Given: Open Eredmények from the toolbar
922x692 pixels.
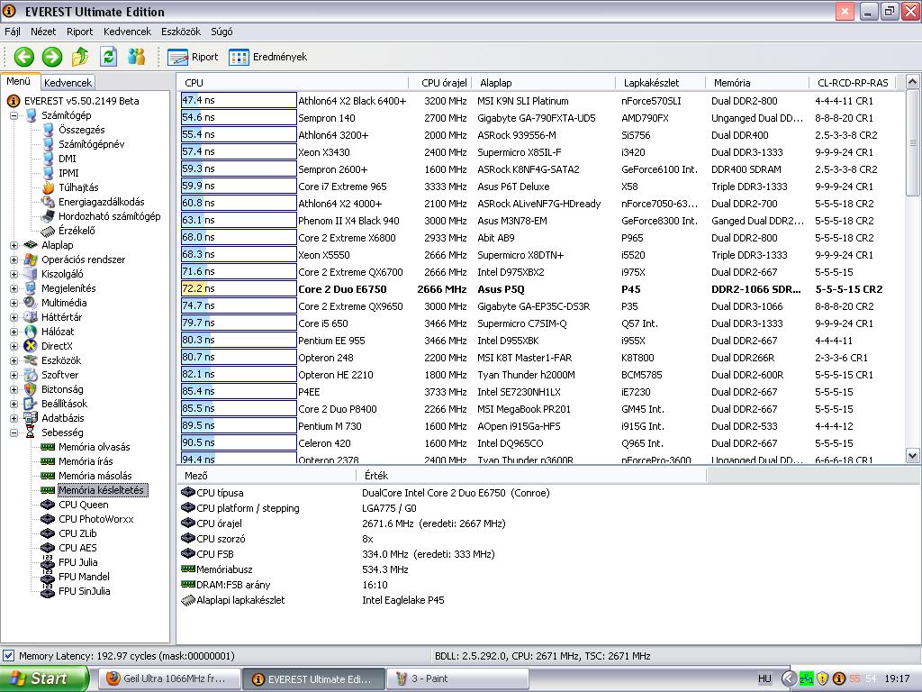Looking at the screenshot, I should click(268, 57).
